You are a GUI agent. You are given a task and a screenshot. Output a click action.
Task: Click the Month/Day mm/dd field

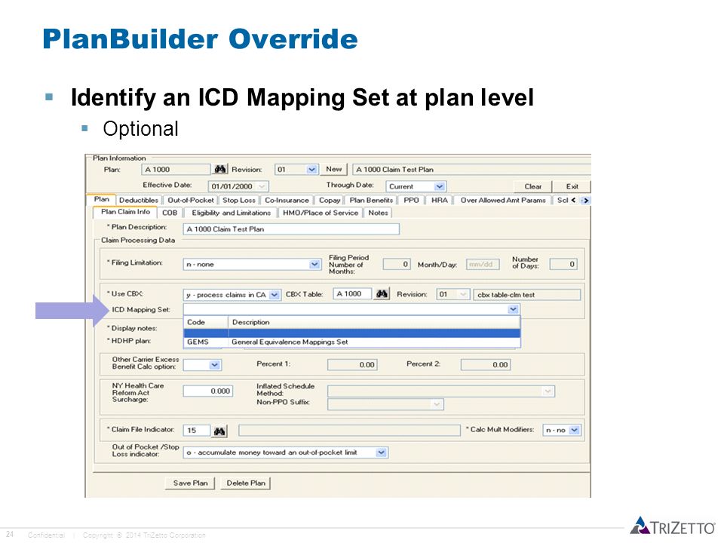(x=483, y=264)
